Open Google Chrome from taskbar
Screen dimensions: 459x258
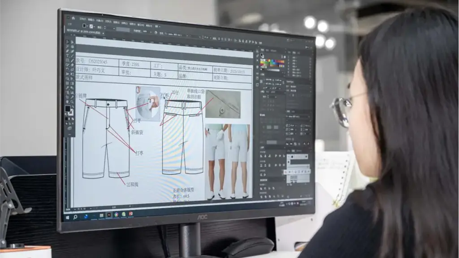click(x=116, y=215)
